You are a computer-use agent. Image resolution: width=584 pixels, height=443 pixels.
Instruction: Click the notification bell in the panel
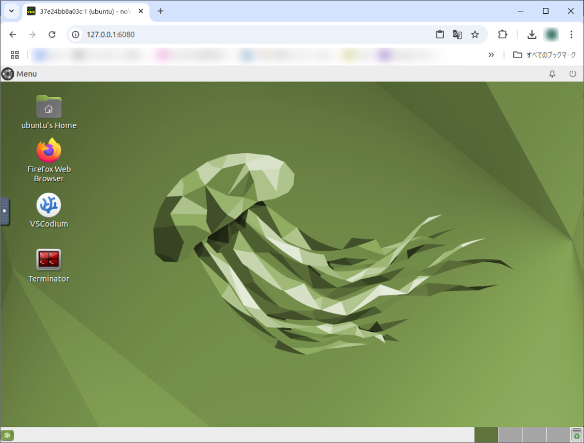pos(552,74)
